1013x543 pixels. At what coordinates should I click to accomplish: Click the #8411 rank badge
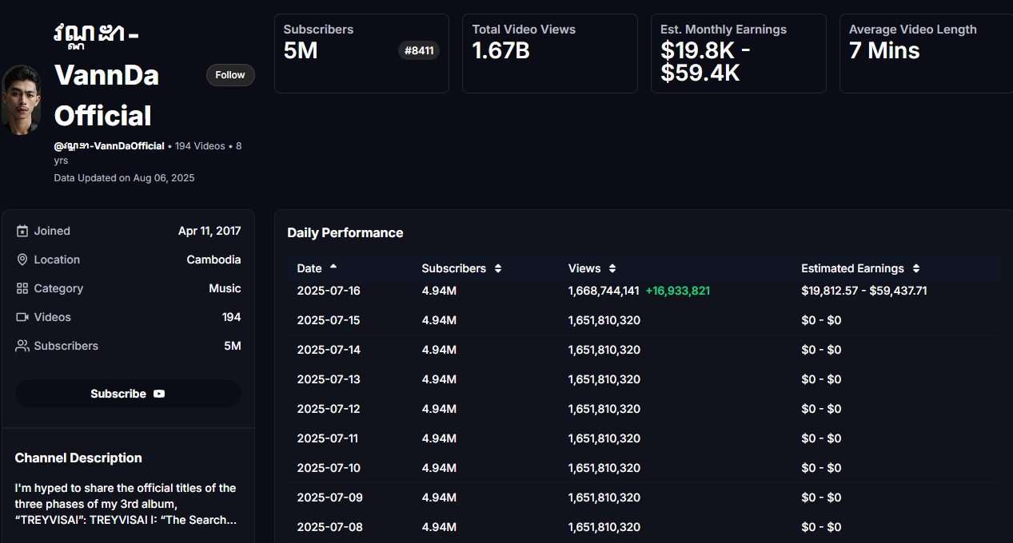click(419, 51)
